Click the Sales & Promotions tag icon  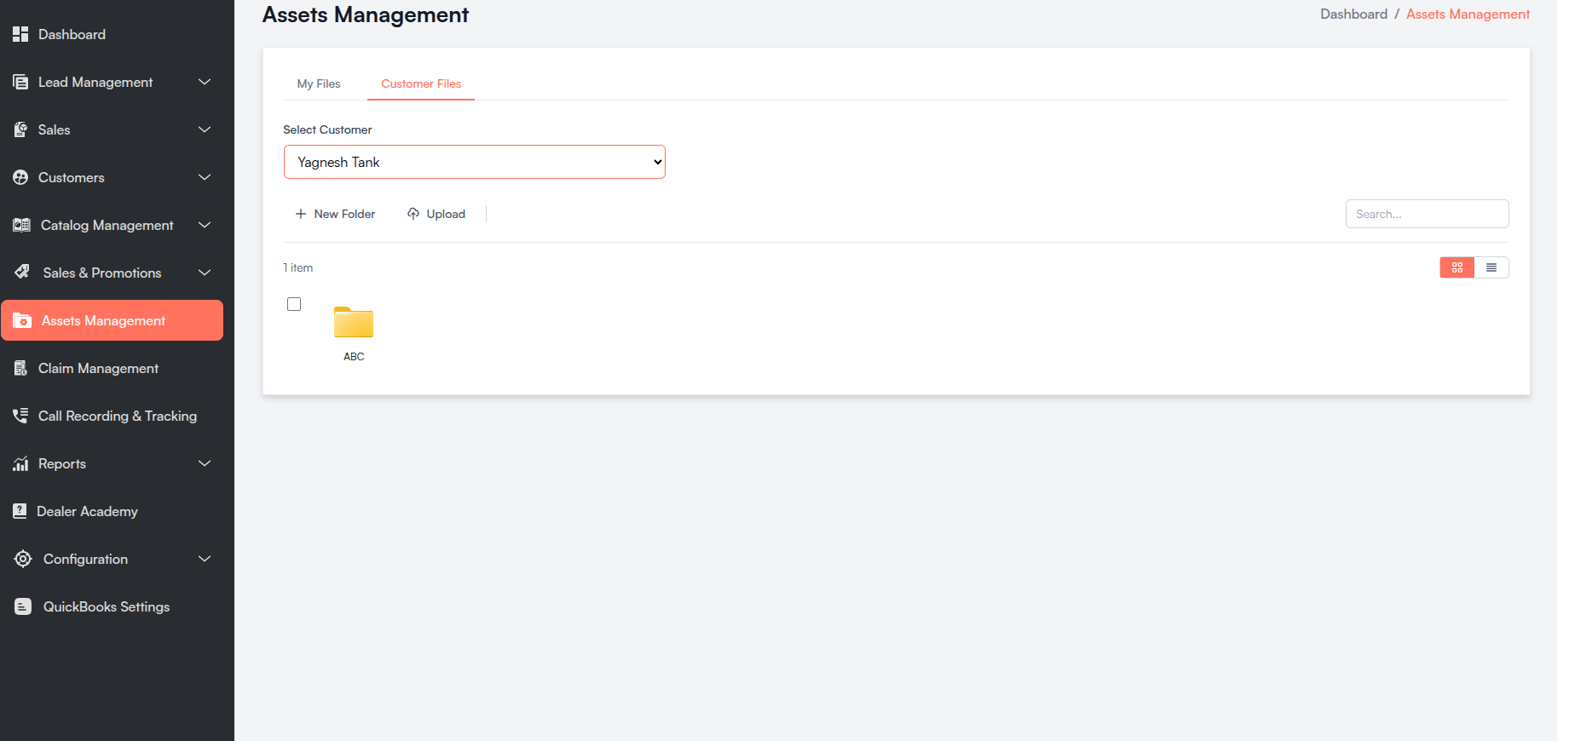pos(23,273)
